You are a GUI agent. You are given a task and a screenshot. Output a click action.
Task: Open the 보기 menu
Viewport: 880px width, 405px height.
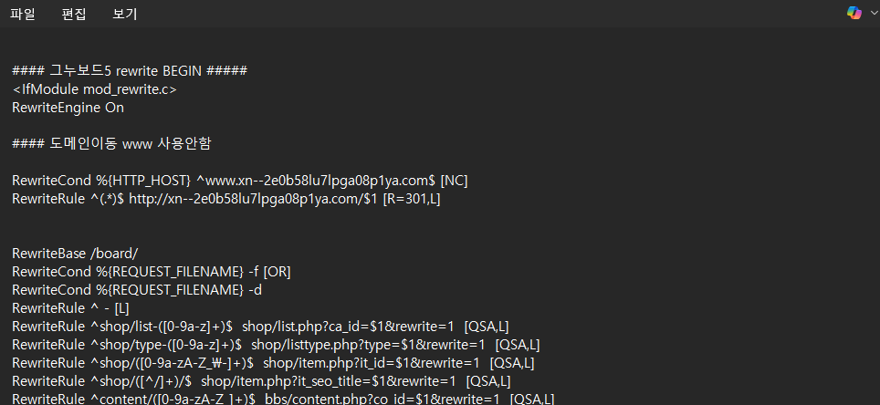pos(125,15)
